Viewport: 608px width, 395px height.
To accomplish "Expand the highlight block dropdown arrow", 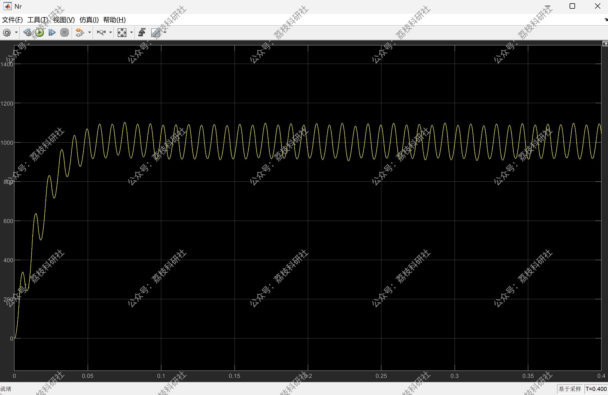I will coord(89,33).
